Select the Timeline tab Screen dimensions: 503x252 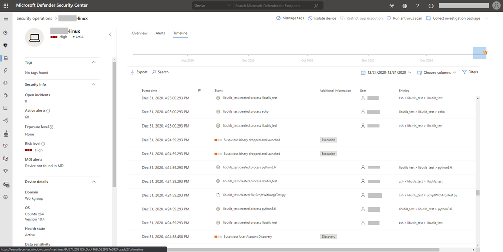pyautogui.click(x=180, y=33)
